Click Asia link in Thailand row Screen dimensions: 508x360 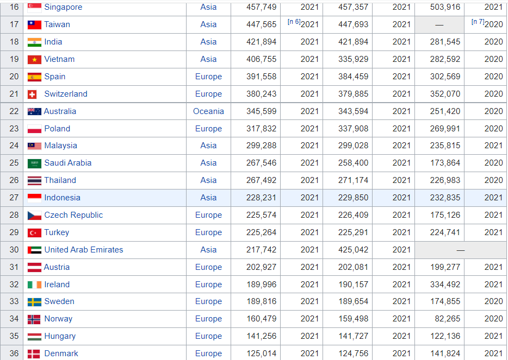(208, 180)
